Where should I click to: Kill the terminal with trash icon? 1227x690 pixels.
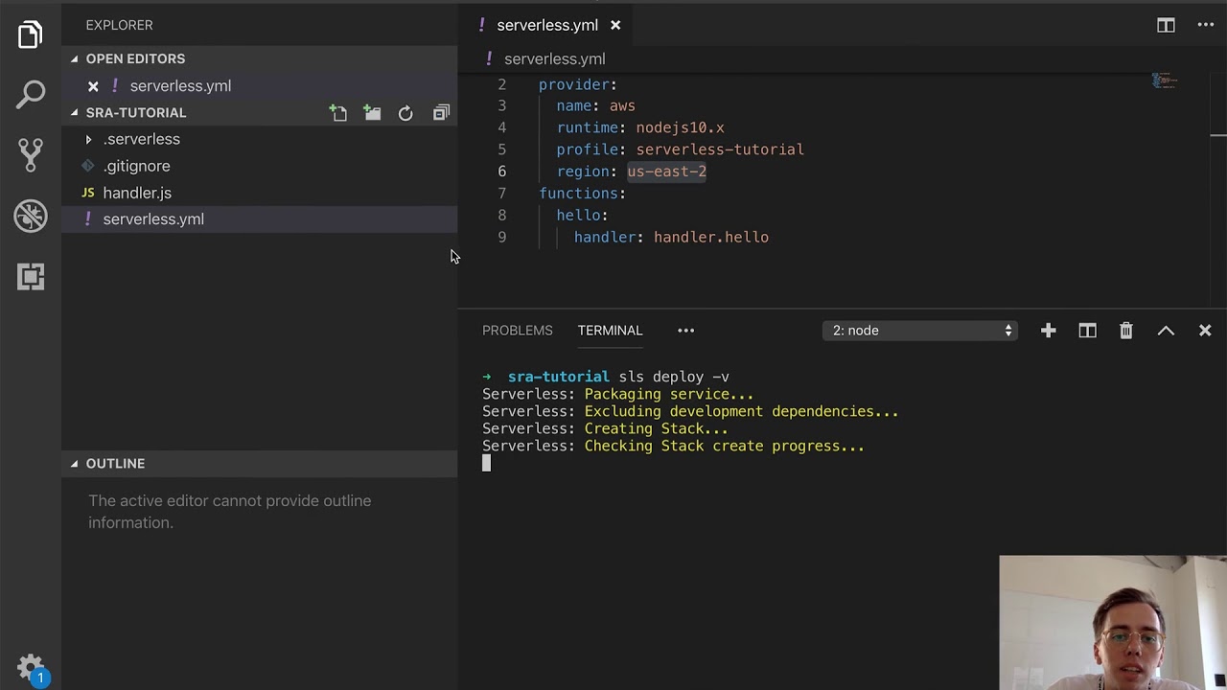coord(1126,331)
